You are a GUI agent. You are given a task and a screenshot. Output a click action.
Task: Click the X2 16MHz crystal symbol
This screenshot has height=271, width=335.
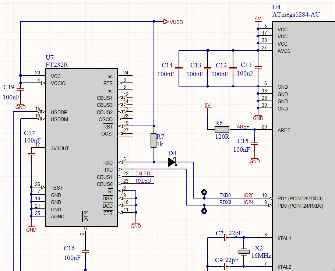pyautogui.click(x=244, y=252)
